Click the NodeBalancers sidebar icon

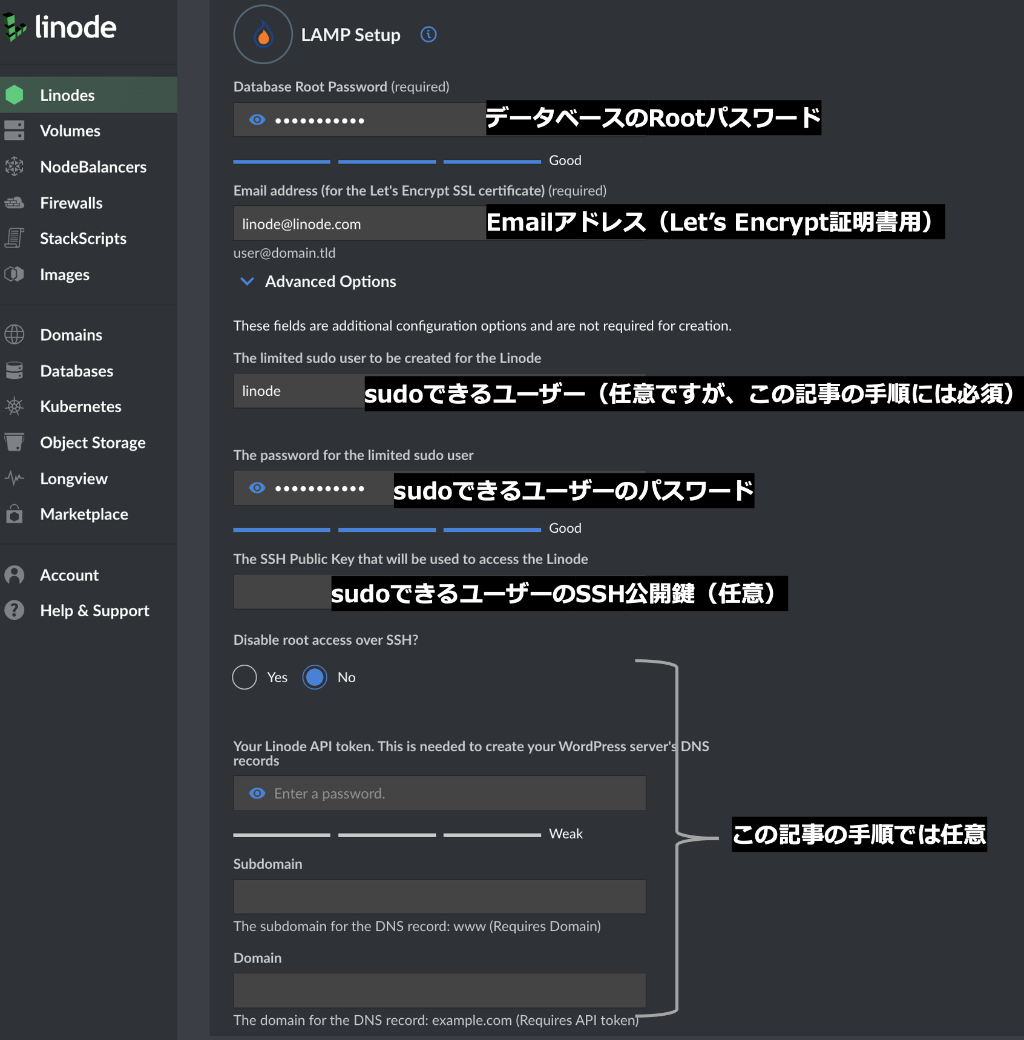click(15, 166)
